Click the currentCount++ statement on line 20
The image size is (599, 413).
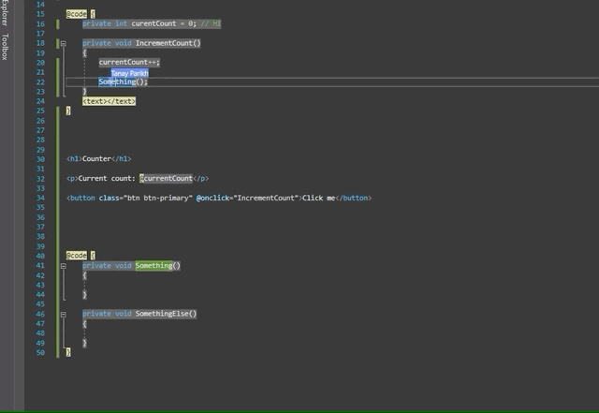129,62
